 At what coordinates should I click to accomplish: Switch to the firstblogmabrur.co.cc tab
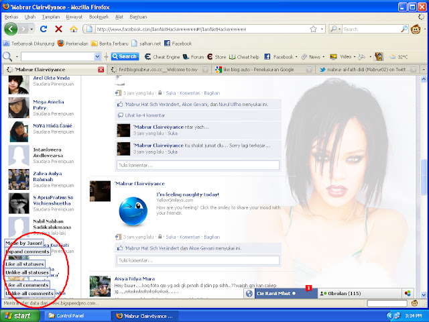point(158,70)
